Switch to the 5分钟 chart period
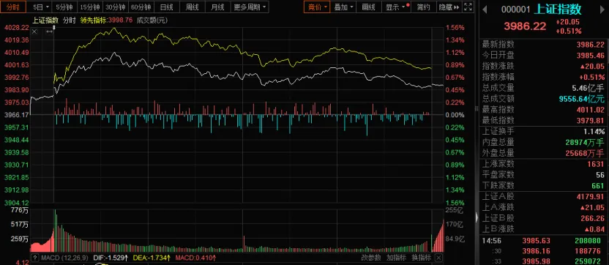This screenshot has width=609, height=265. (64, 7)
